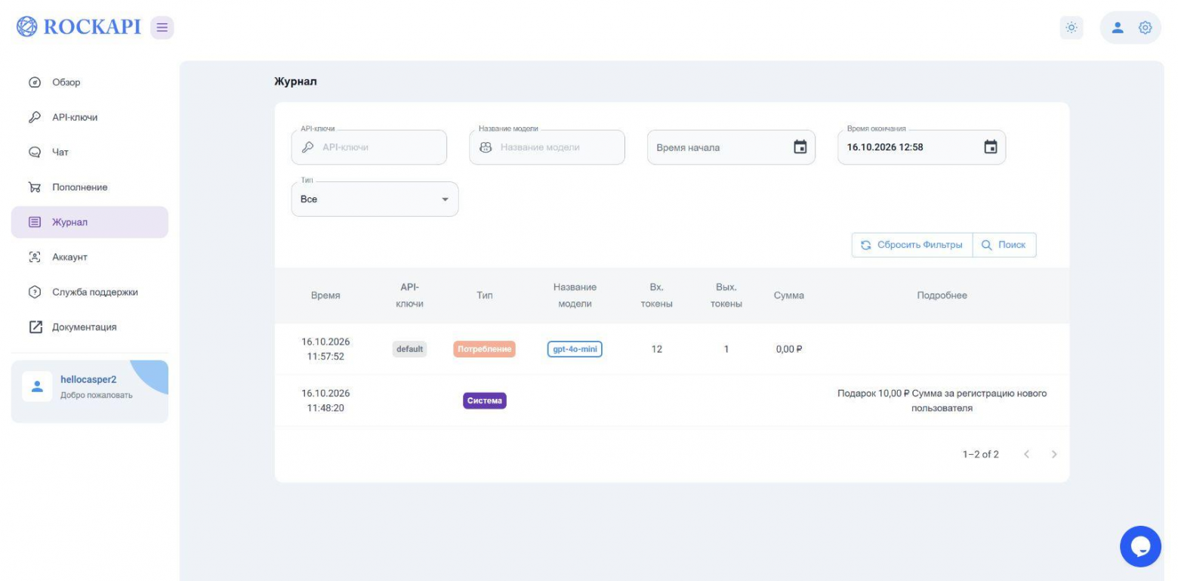Viewport: 1178px width, 581px height.
Task: Click the Тип column header
Action: click(x=485, y=295)
